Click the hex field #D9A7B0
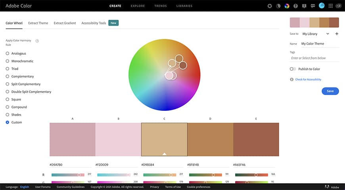Screen dimensions: 345x190 pyautogui.click(x=71, y=165)
